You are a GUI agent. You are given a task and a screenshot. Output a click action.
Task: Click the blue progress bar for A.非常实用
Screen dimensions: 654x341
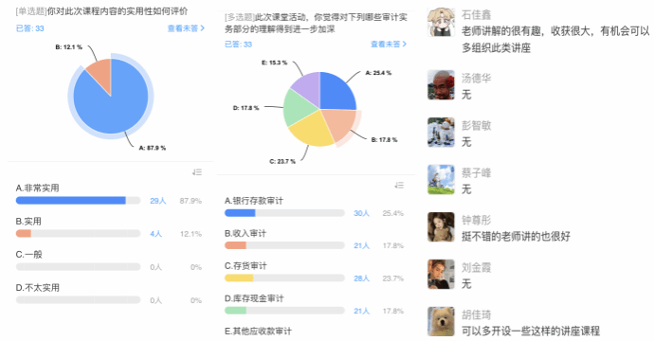(x=71, y=201)
